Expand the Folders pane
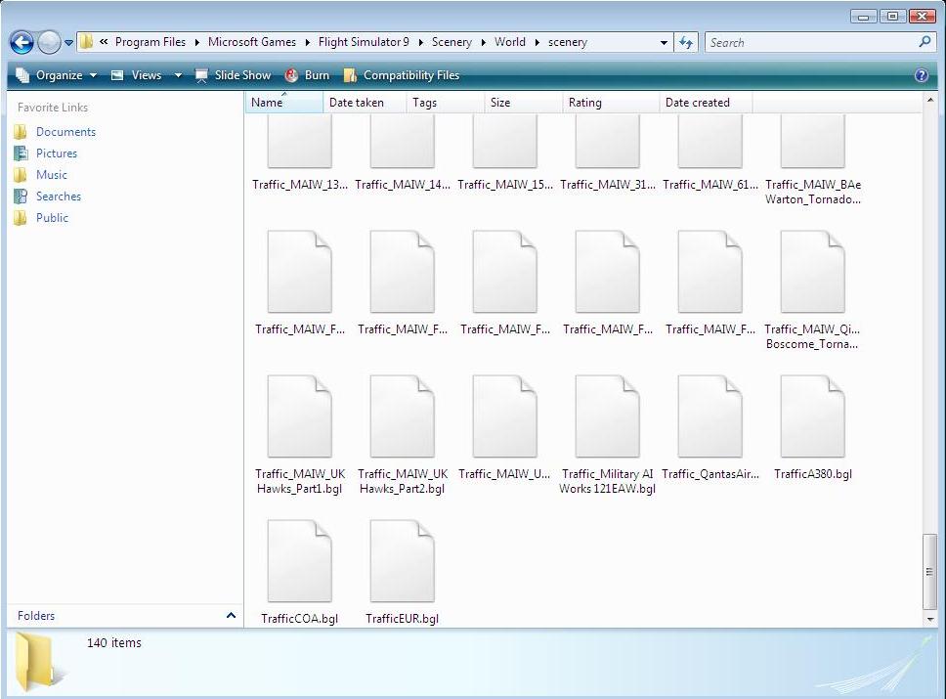Screen dimensions: 946x699 click(x=231, y=616)
